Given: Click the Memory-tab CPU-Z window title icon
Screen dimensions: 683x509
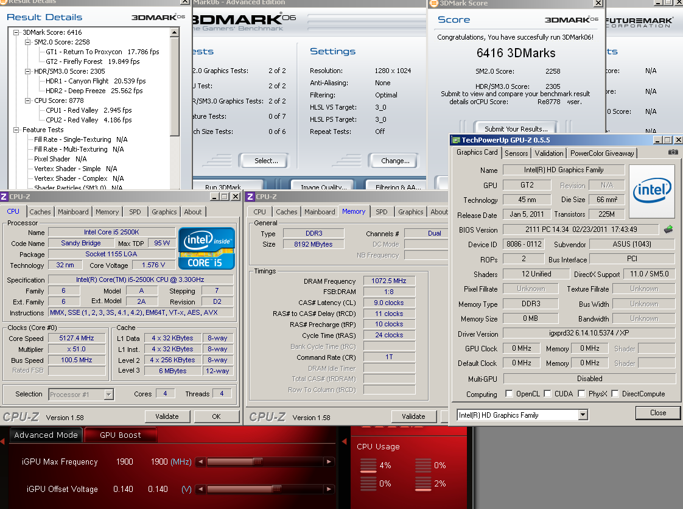Looking at the screenshot, I should tap(250, 197).
